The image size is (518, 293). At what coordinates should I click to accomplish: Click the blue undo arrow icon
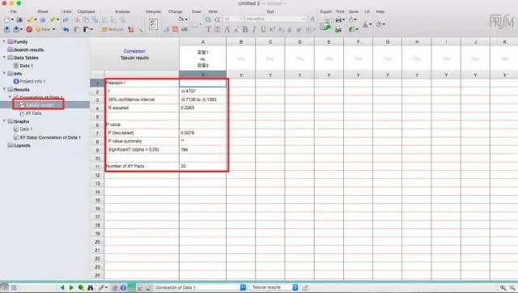click(66, 29)
